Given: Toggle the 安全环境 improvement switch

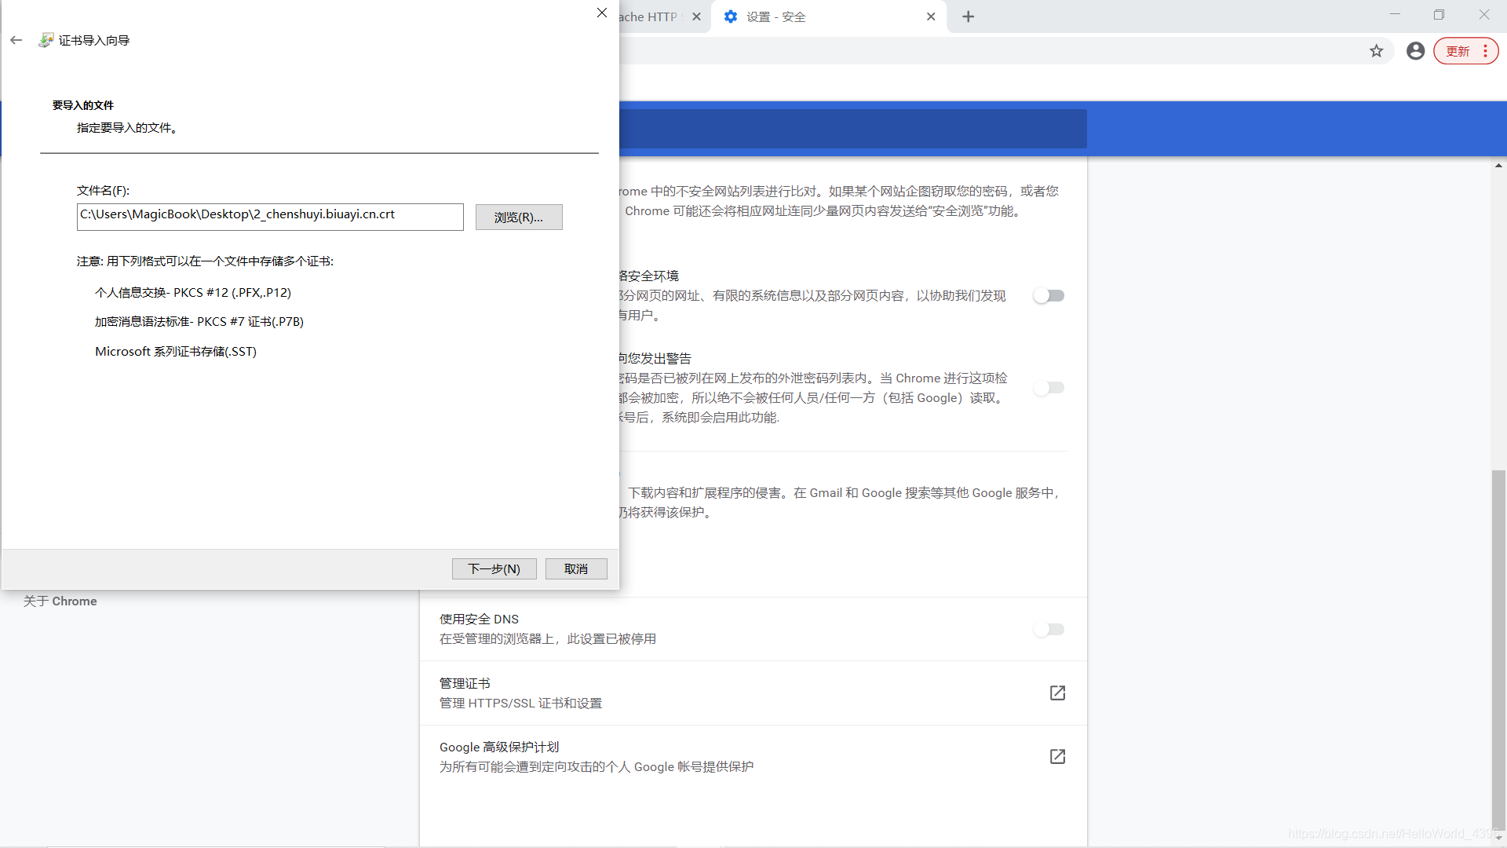Looking at the screenshot, I should (1049, 296).
